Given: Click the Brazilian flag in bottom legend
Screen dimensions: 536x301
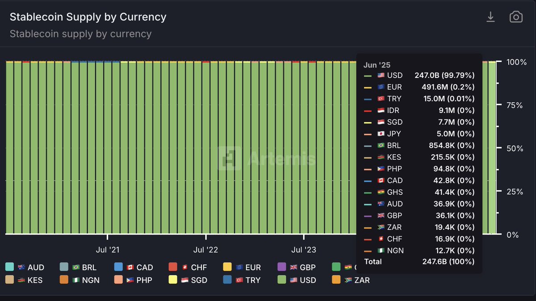Looking at the screenshot, I should [75, 268].
